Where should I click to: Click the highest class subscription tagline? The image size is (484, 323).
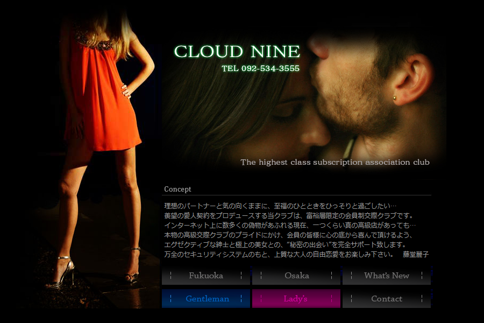pos(334,162)
